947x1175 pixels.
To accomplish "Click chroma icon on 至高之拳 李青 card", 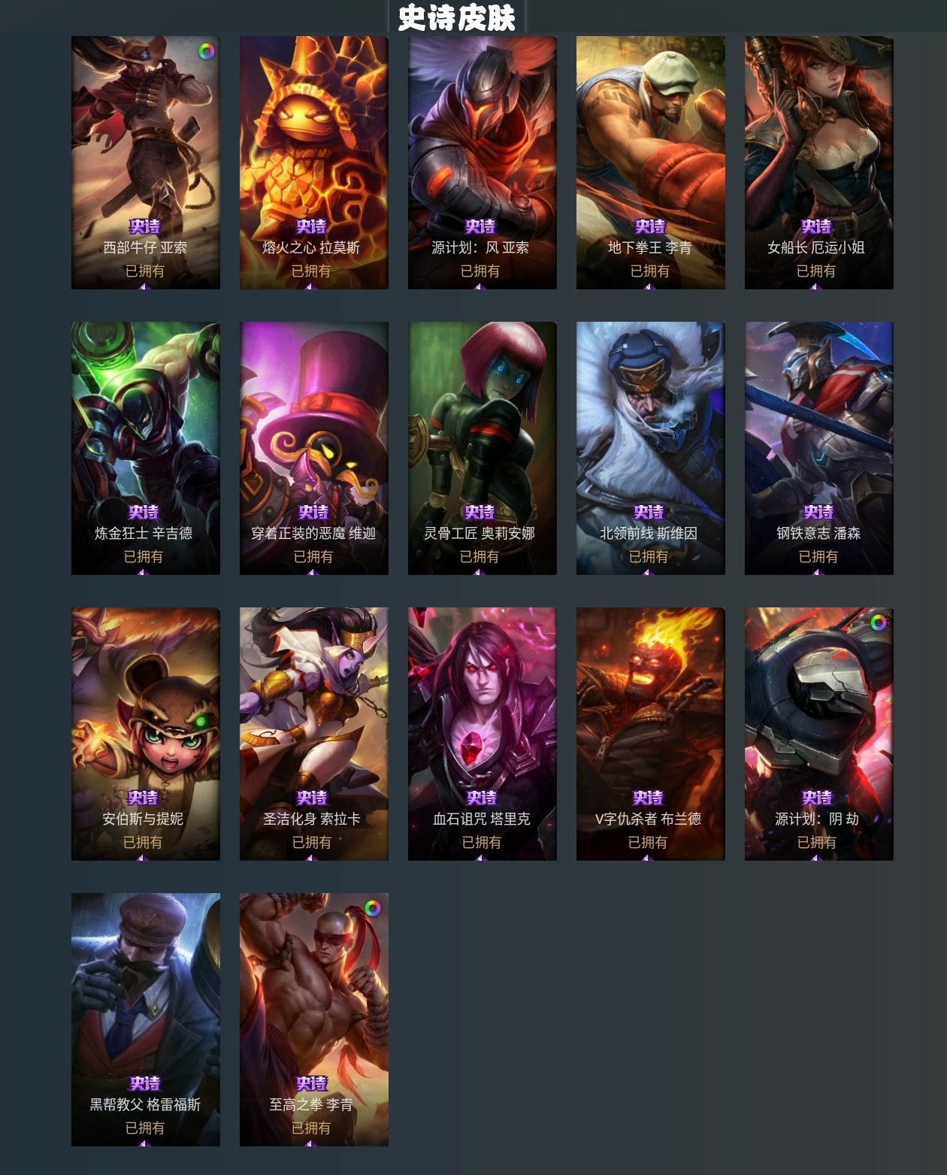I will pos(373,908).
